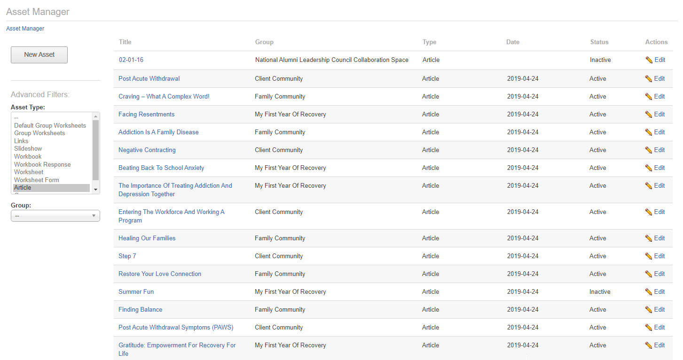Open the Negative Contracting title link
Screen dimensions: 683x360
[147, 150]
